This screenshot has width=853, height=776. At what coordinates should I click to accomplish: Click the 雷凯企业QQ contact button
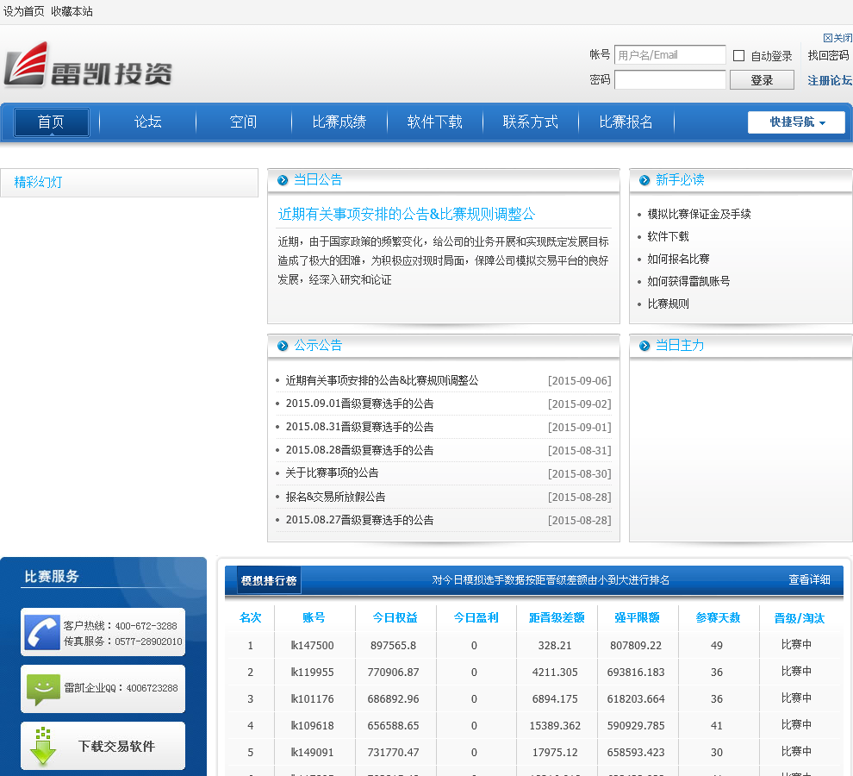click(x=103, y=688)
